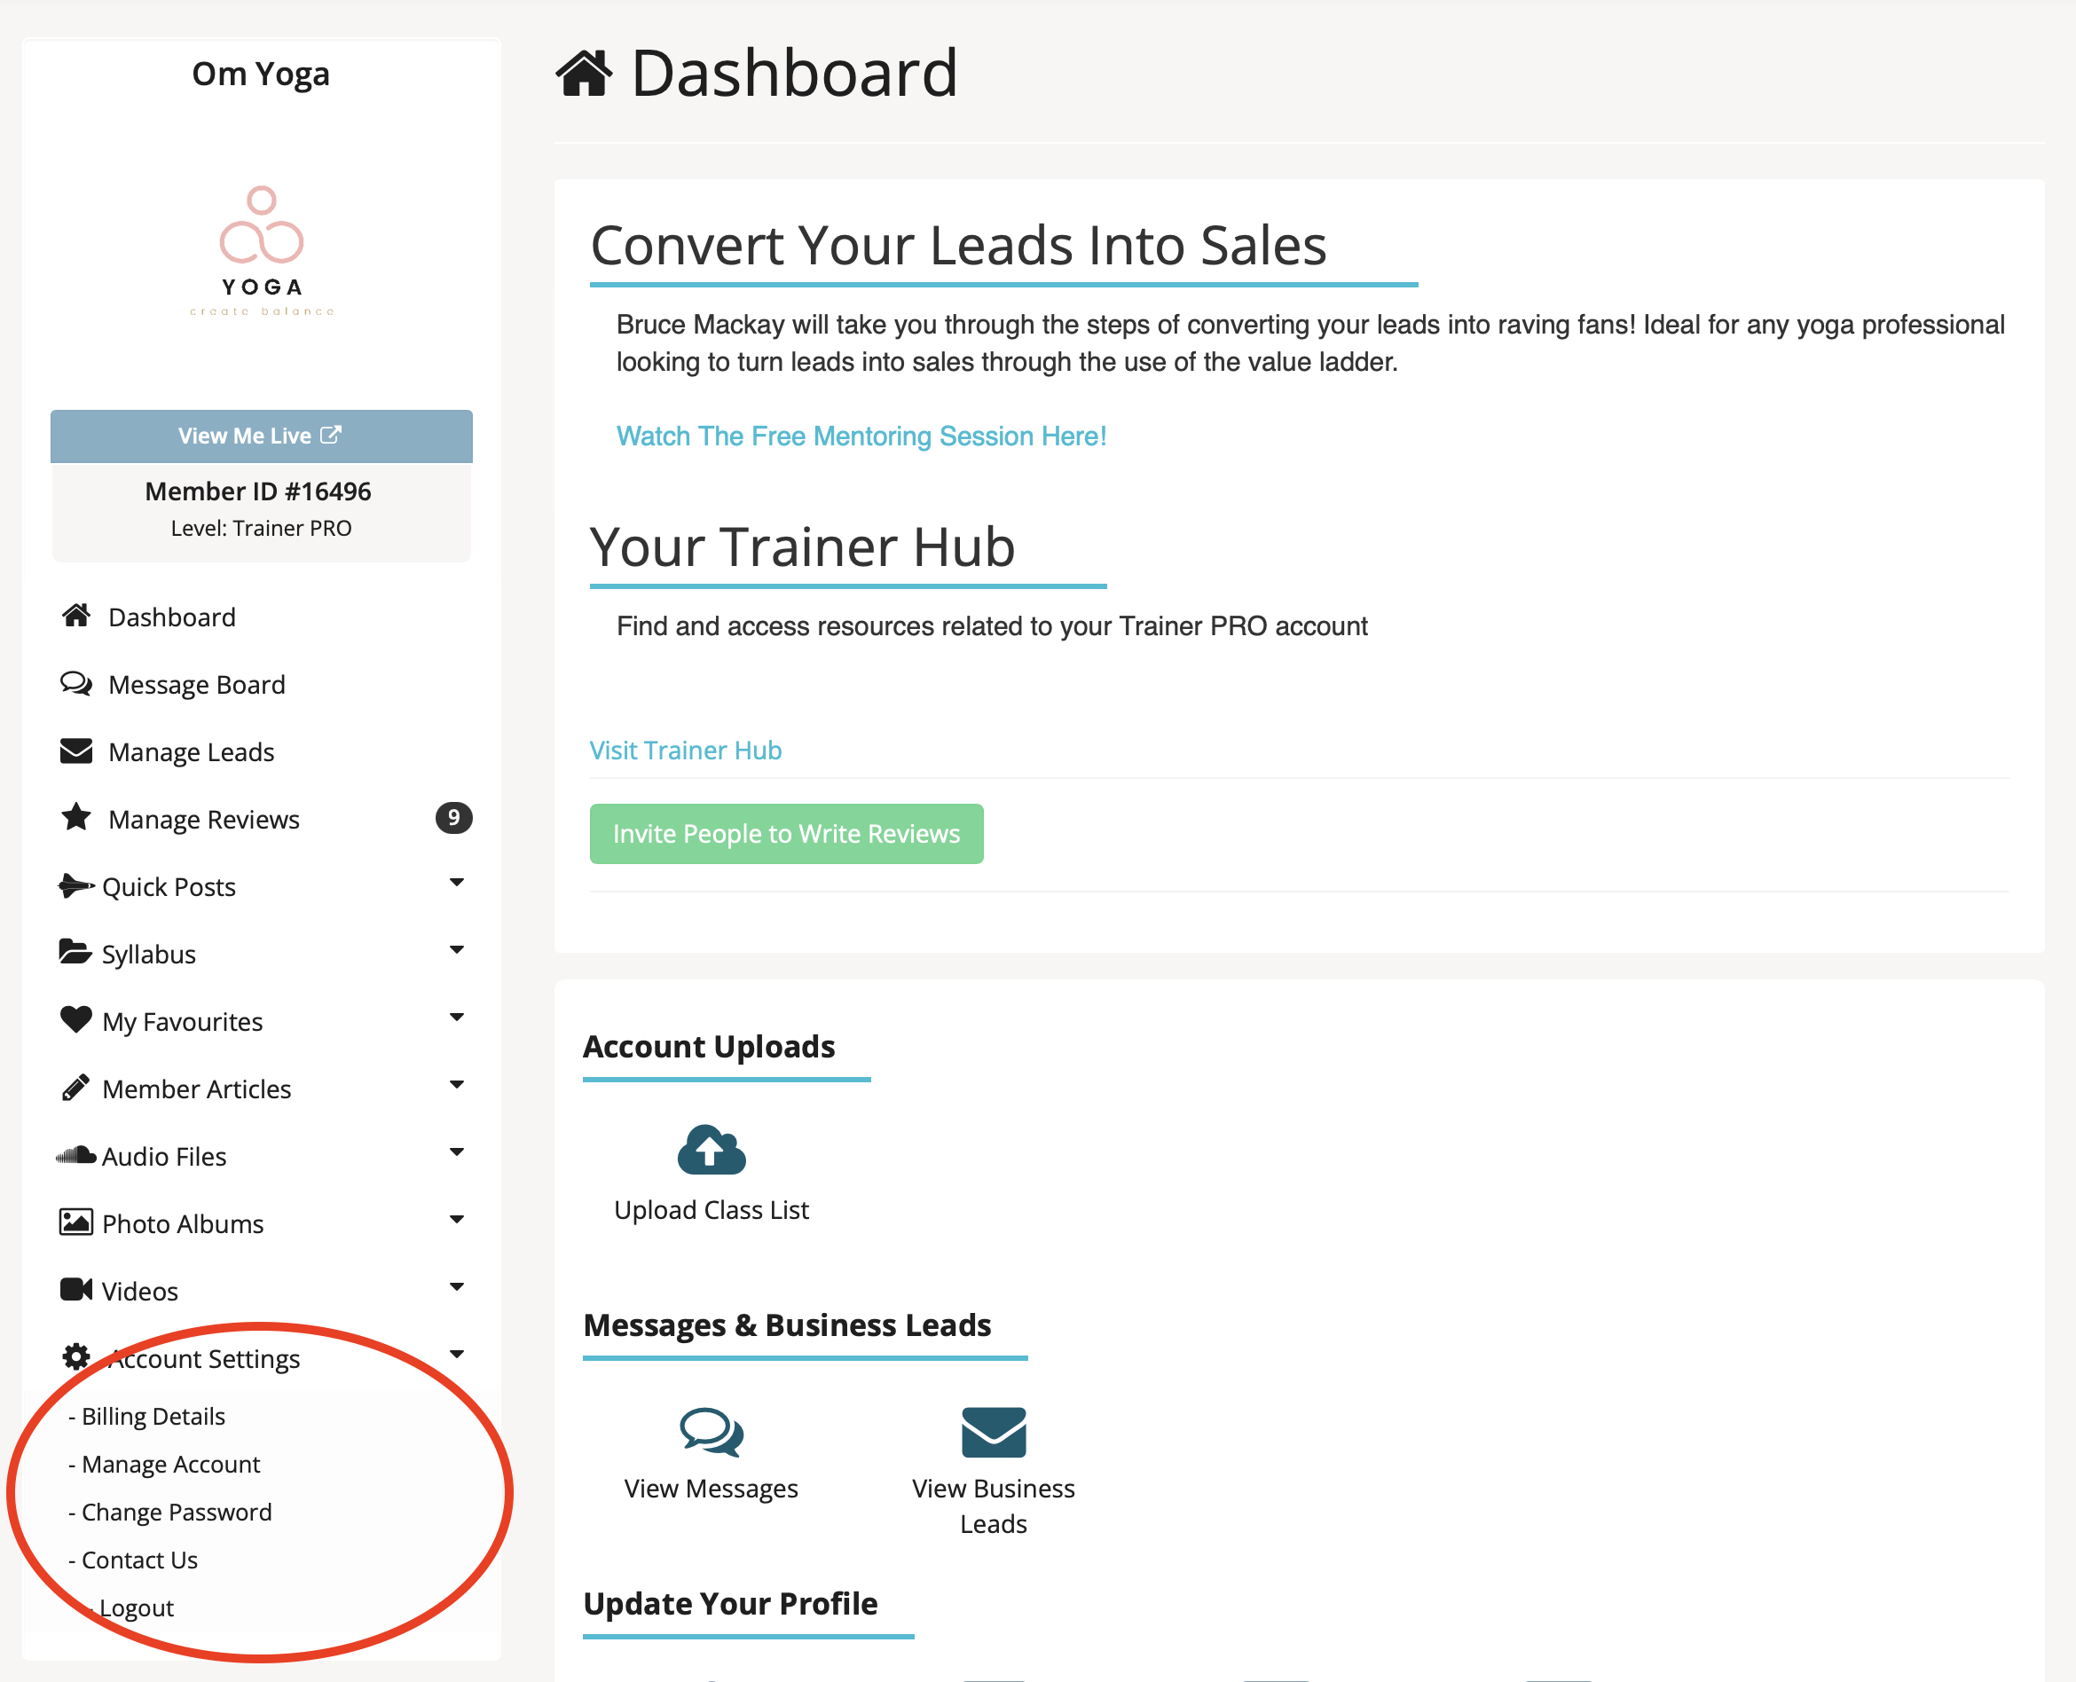The image size is (2076, 1682).
Task: Collapse the Account Settings submenu
Action: (457, 1354)
